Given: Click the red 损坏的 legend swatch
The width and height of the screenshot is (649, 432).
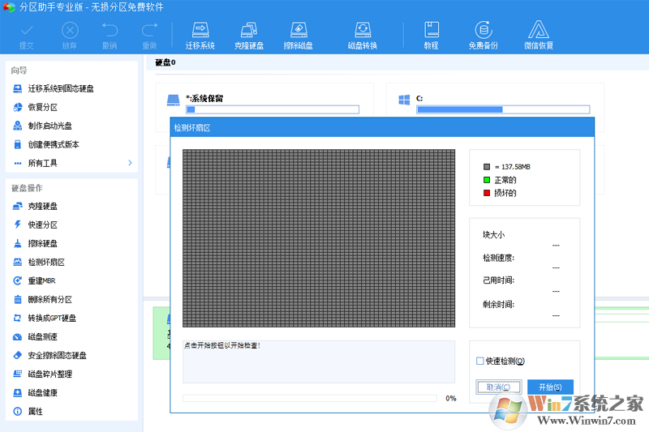Looking at the screenshot, I should point(487,193).
